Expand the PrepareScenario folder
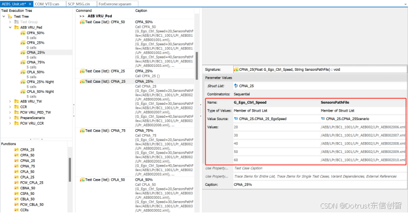Viewport: 408px width, 213px height. click(10, 118)
